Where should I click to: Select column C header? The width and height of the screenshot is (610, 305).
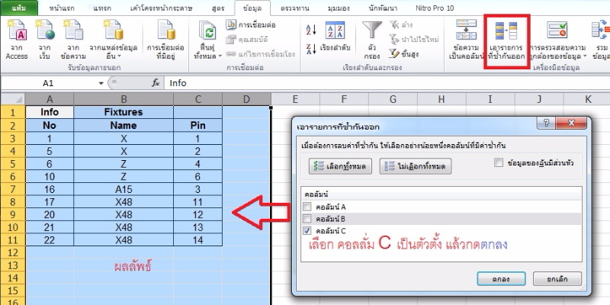pyautogui.click(x=198, y=99)
